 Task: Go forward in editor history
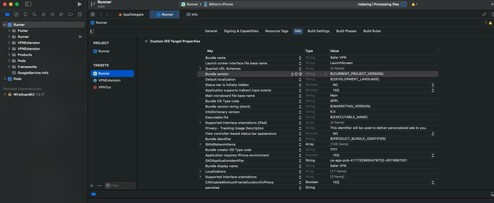[107, 14]
